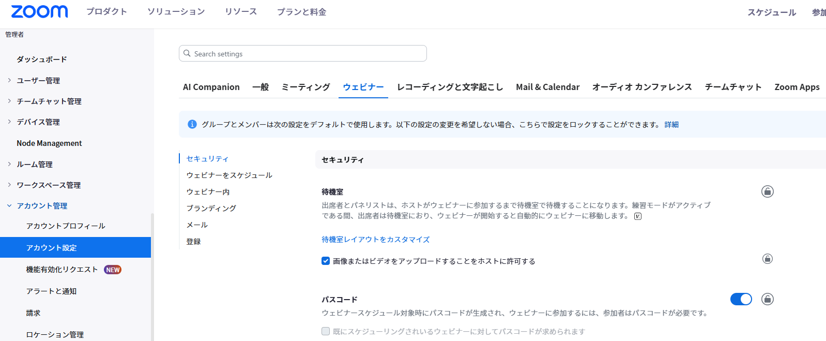This screenshot has width=826, height=341.
Task: Open Zoom Apps tab
Action: point(797,87)
